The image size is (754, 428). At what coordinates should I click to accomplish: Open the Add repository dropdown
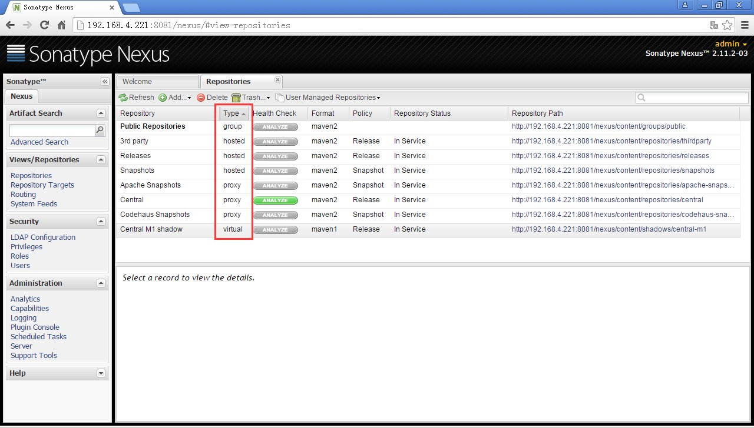point(175,98)
